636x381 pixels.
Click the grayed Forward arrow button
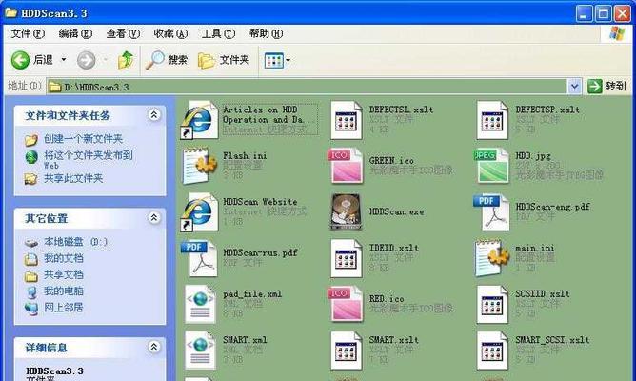pos(87,60)
